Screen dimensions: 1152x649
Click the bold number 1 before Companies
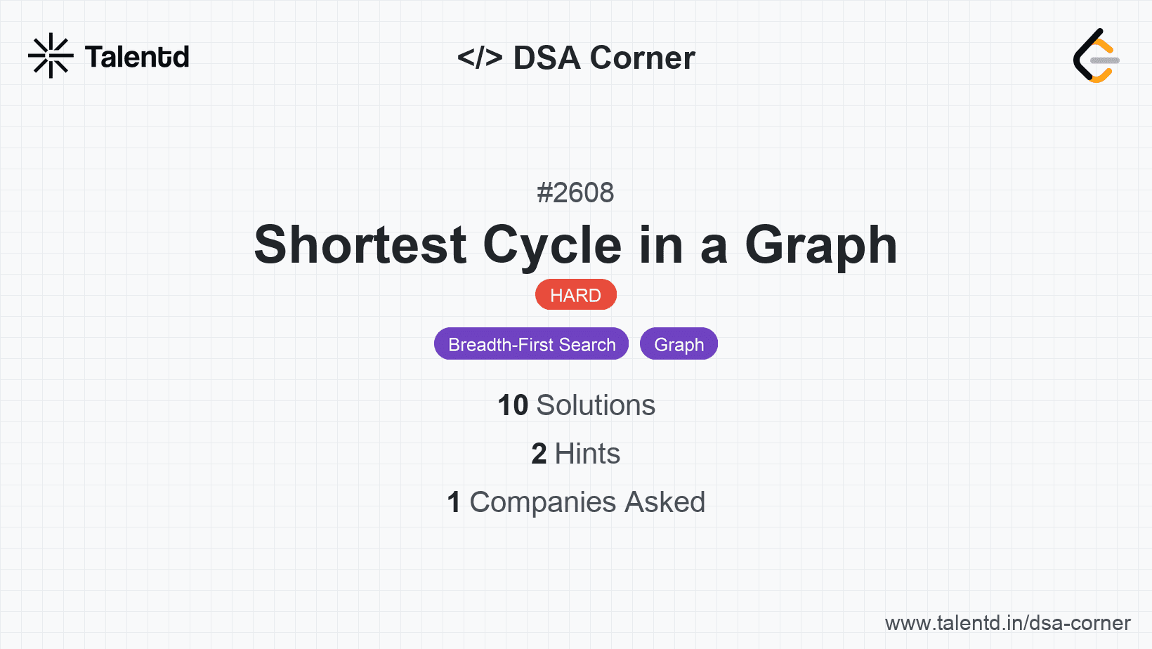(454, 502)
